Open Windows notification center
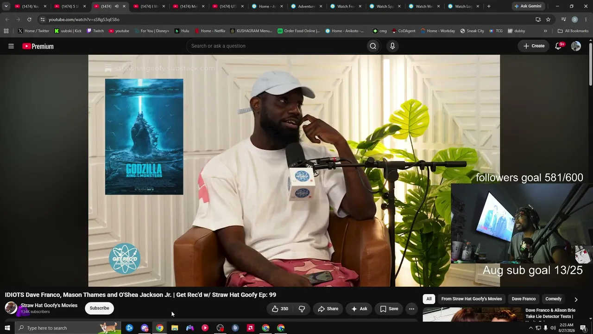 coord(583,328)
